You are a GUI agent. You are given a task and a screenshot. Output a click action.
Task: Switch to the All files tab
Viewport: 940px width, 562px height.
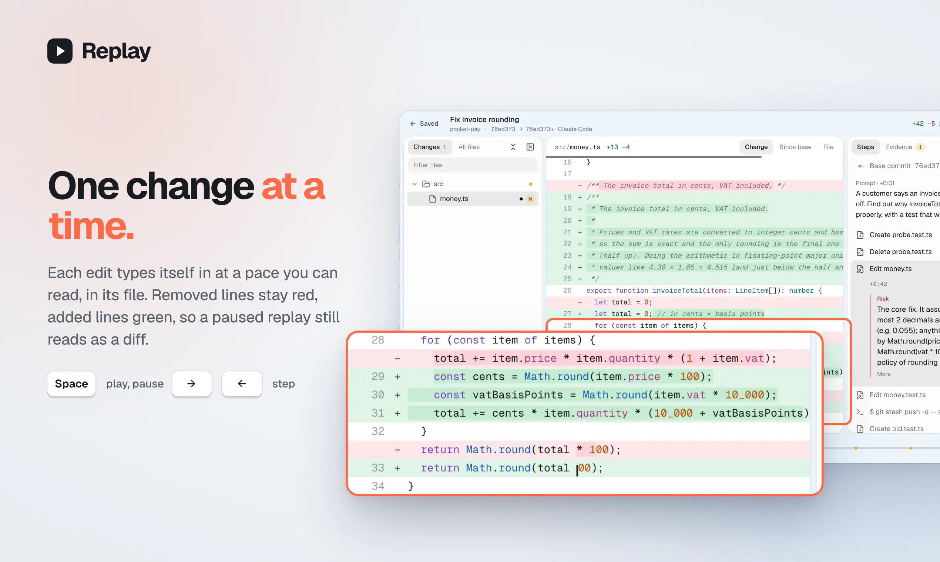click(469, 147)
